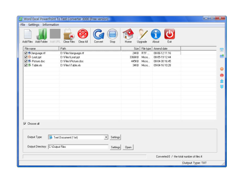244x183 pixels.
Task: Click the blue double up arrow icon
Action: (x=222, y=81)
